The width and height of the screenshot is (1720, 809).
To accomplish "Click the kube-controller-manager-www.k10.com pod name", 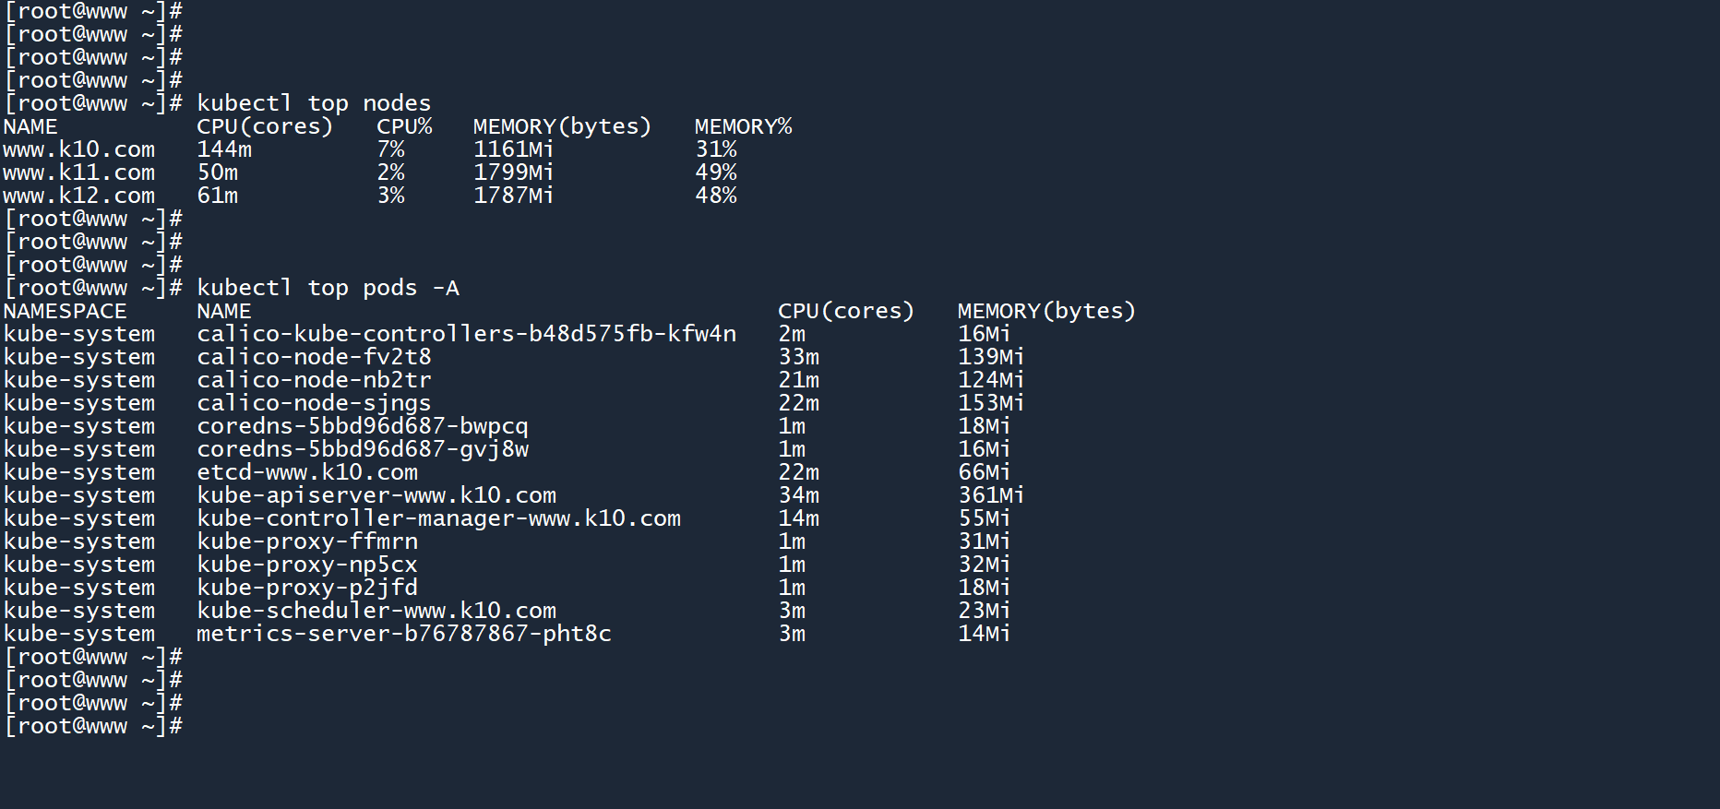I will pyautogui.click(x=438, y=518).
